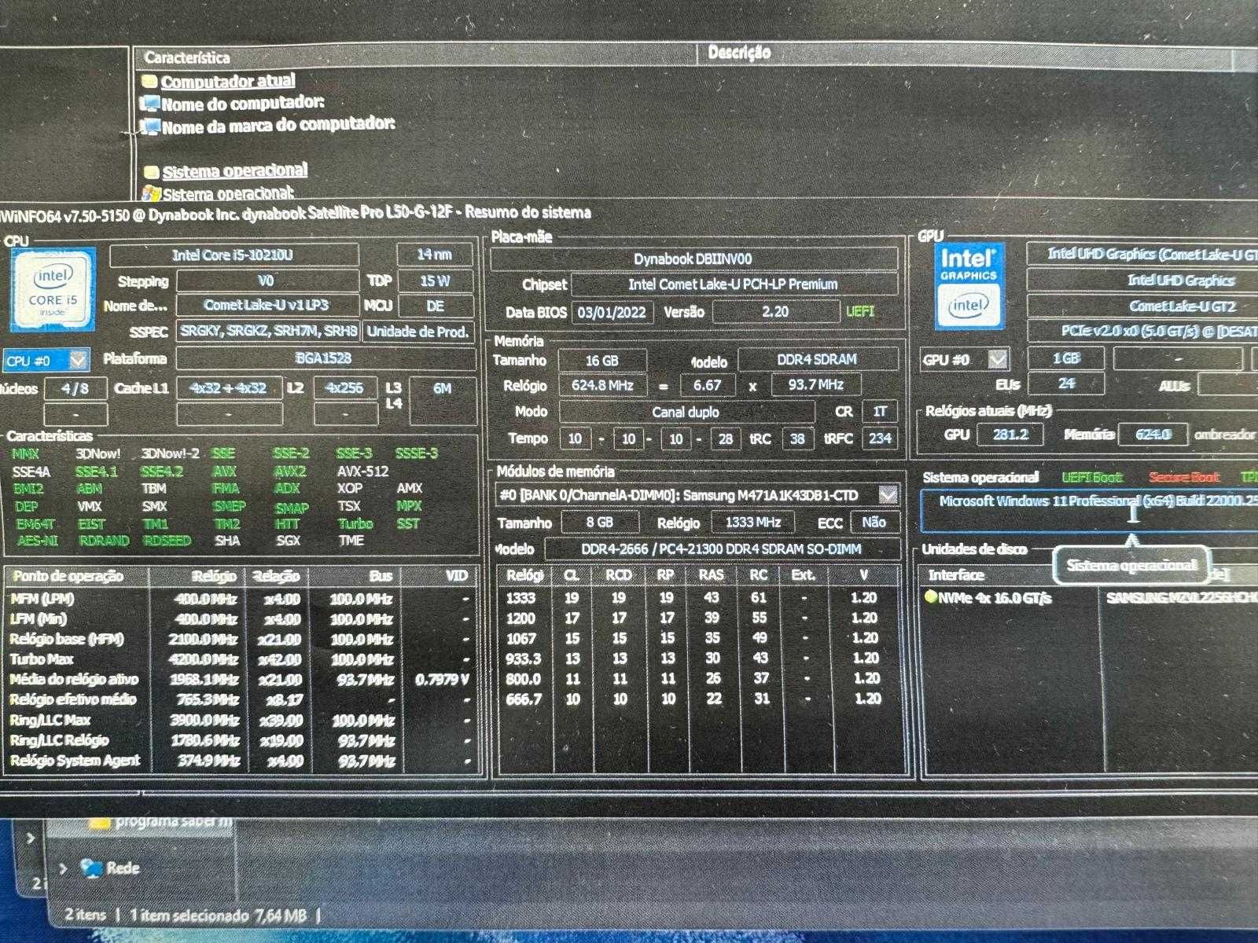Image resolution: width=1258 pixels, height=943 pixels.
Task: Select the 1333 row in memory timings table
Action: point(698,598)
